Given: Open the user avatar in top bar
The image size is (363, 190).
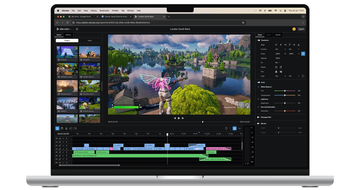Looking at the screenshot, I should click(x=294, y=29).
